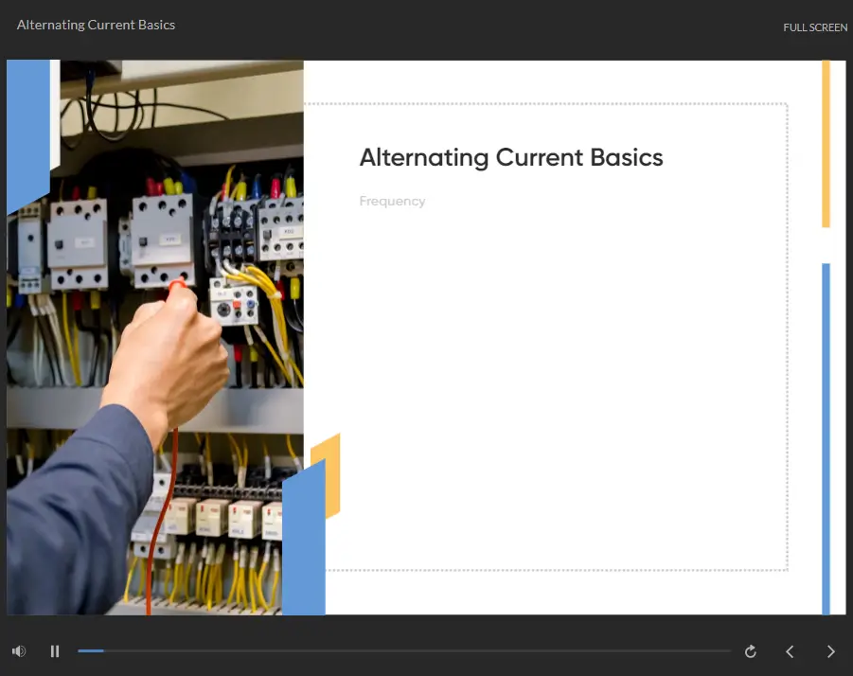Replay the slide with the circular arrow

[750, 651]
